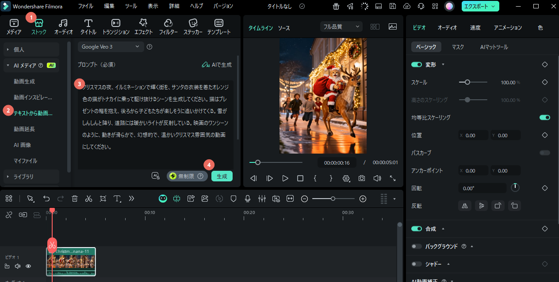Enable the シャドー shadow toggle
559x282 pixels.
[417, 264]
